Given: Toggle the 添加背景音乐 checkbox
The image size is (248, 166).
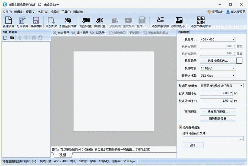Looking at the screenshot, I should tap(180, 127).
